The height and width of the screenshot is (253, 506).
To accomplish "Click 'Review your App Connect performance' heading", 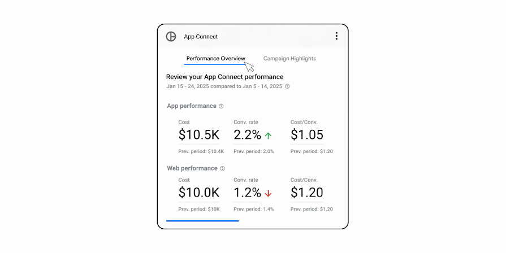I will (x=224, y=77).
